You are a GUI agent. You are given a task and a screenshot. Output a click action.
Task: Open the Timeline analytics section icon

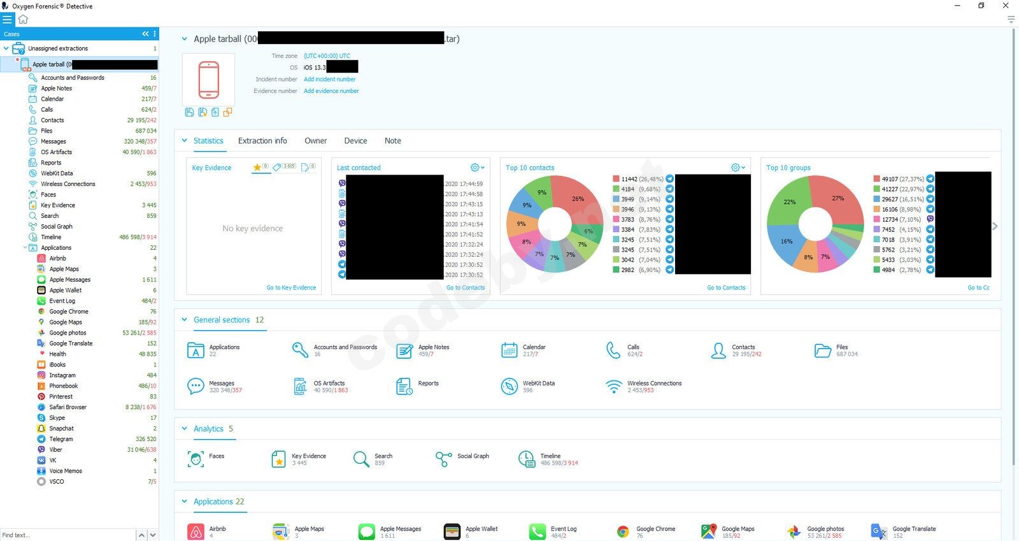tap(527, 459)
